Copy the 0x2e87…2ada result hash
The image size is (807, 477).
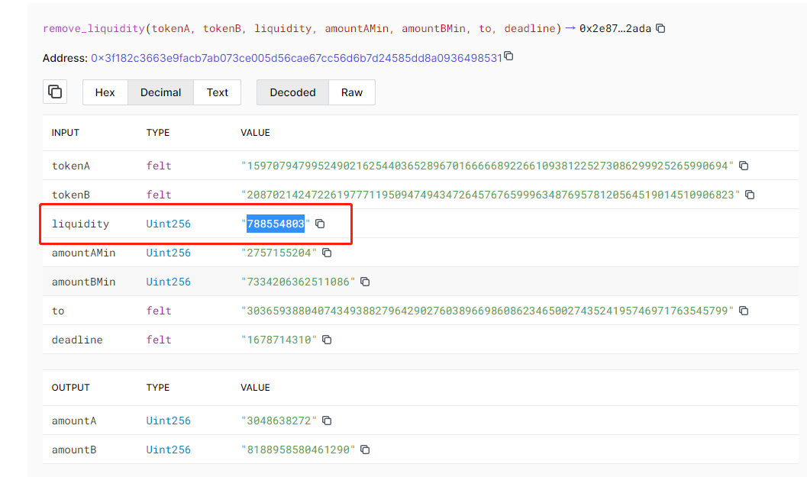pos(661,28)
